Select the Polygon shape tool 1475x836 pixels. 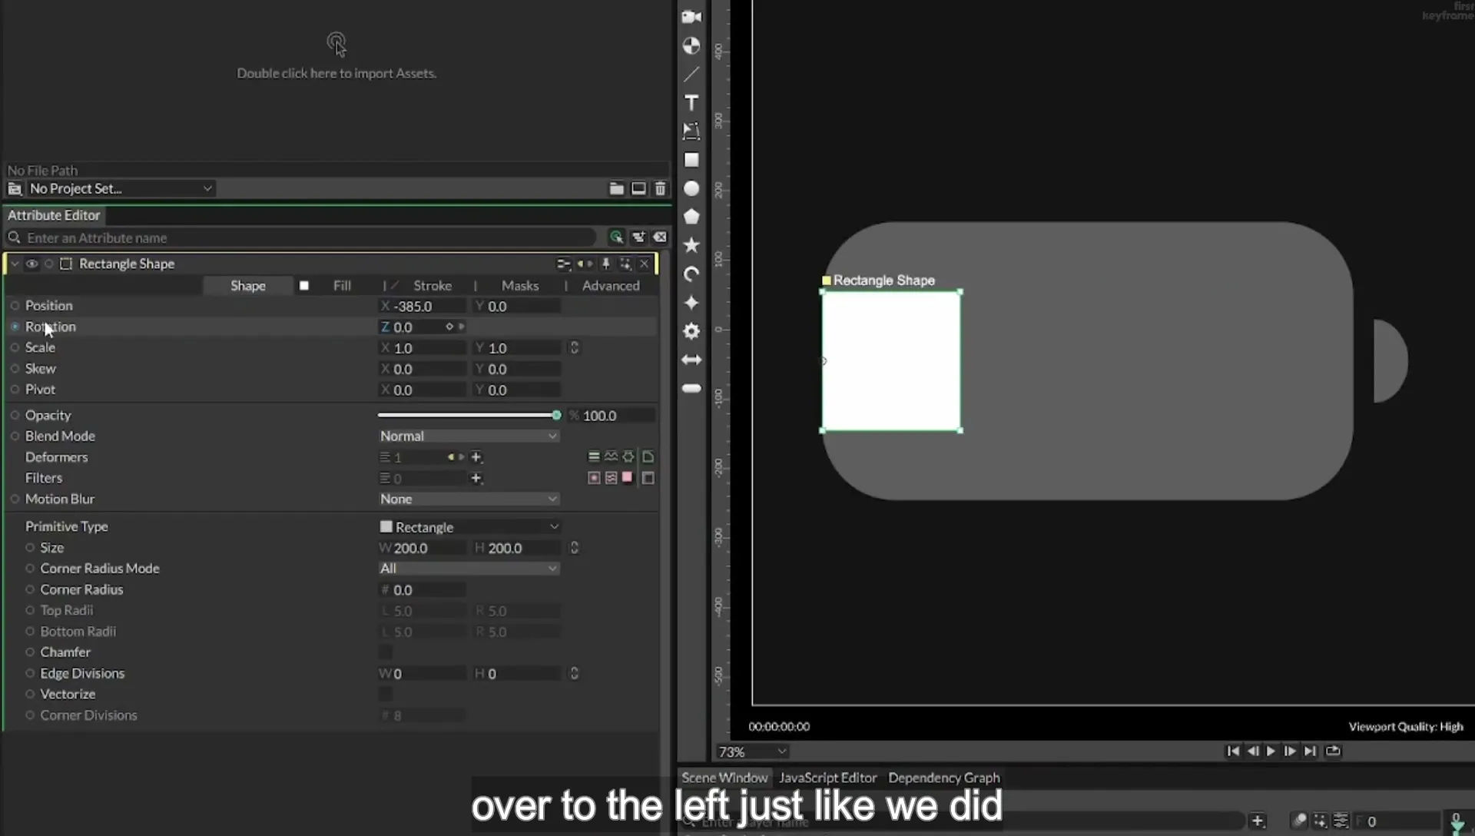[691, 217]
